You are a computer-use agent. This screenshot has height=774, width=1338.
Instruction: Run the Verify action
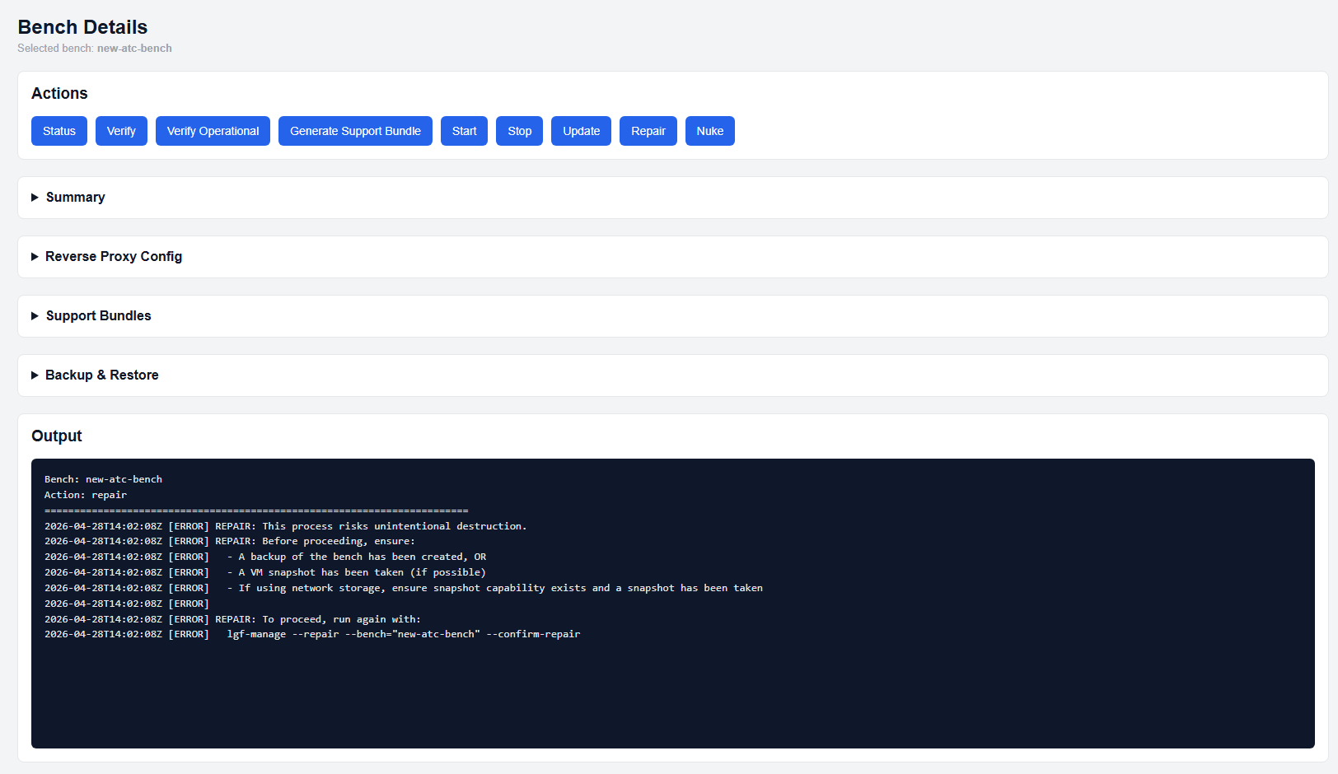121,131
